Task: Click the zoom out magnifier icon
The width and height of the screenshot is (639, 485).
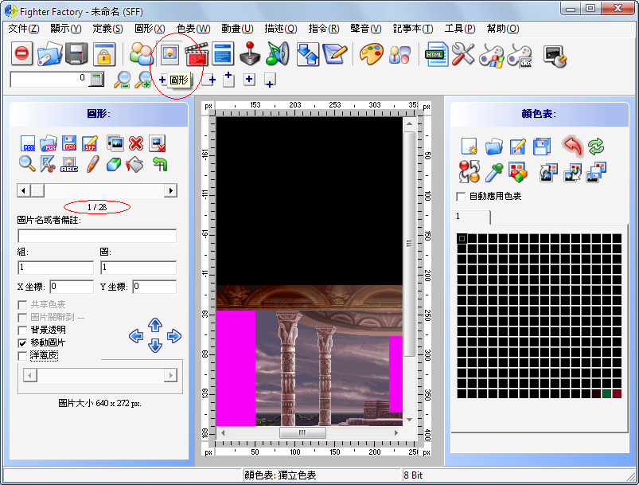Action: (122, 80)
